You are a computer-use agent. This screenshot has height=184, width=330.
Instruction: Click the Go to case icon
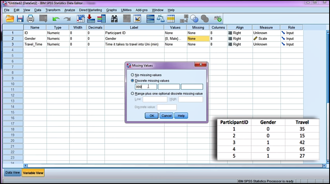[80, 19]
